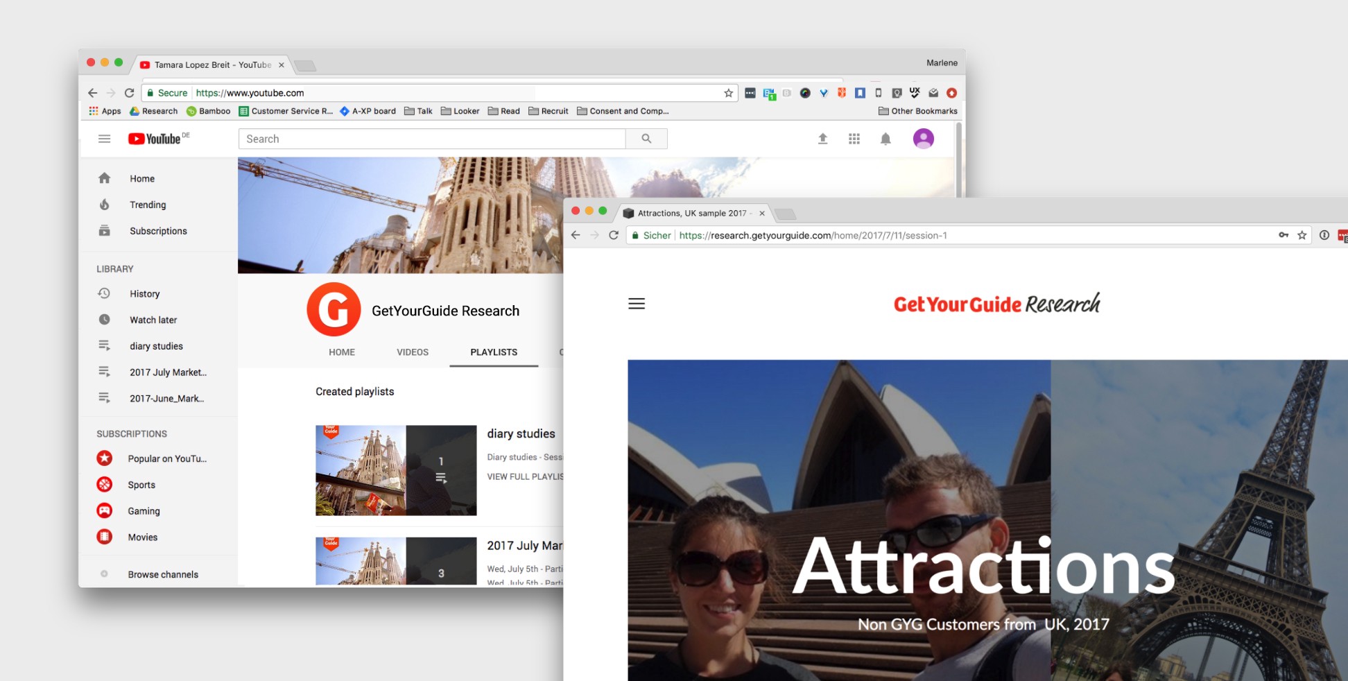
Task: Open Research bookmark
Action: click(x=154, y=111)
